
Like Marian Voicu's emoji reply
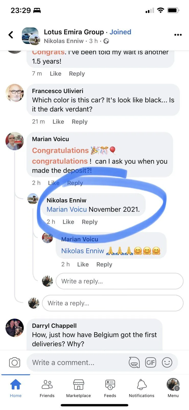[x=83, y=264]
